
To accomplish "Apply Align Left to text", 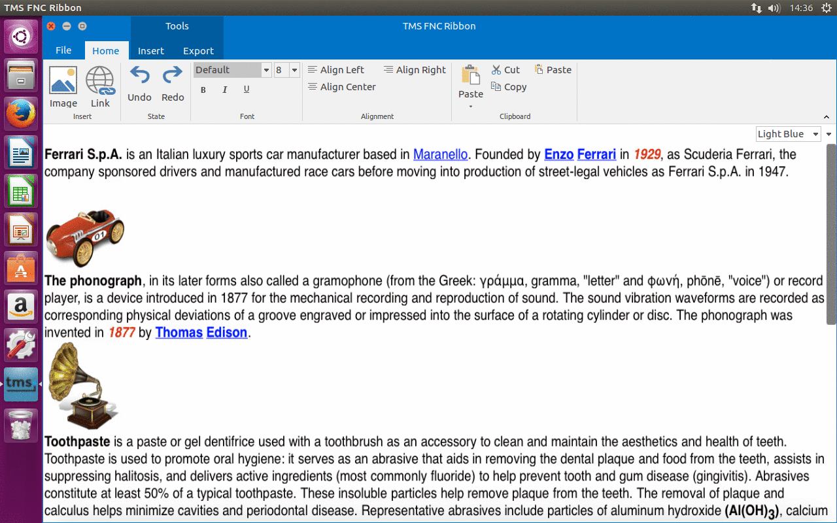I will pyautogui.click(x=336, y=70).
